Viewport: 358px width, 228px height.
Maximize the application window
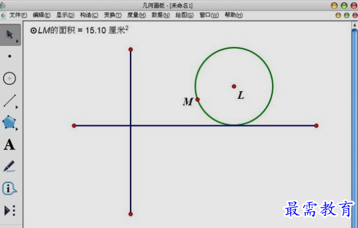tap(344, 5)
